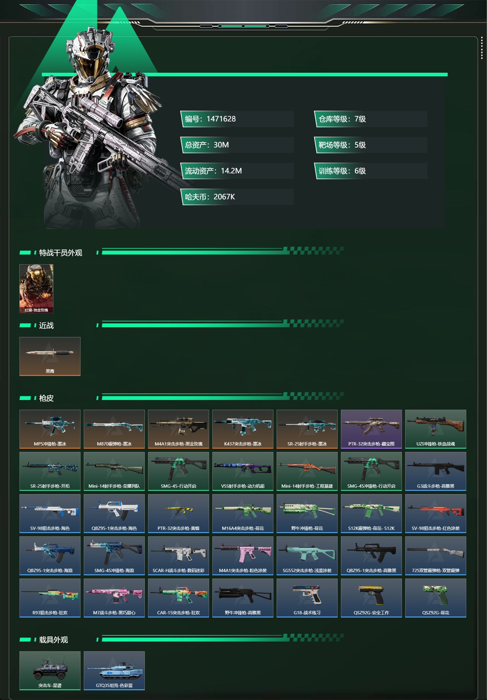Image resolution: width=487 pixels, height=700 pixels.
Task: Select VSS射手步枪-动力机能 skin
Action: pos(243,471)
